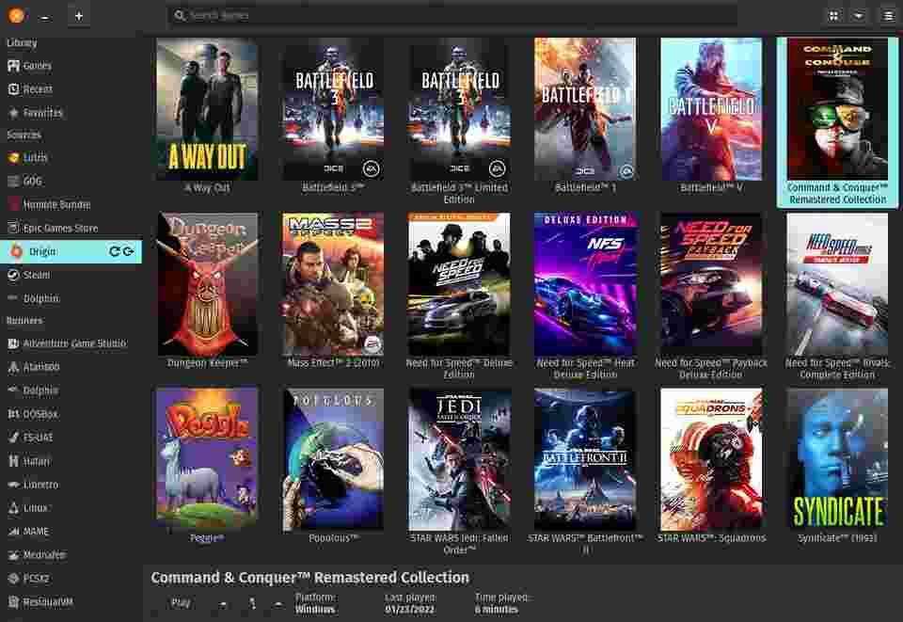Select the ResidualVM runner
This screenshot has height=622, width=903.
(71, 602)
